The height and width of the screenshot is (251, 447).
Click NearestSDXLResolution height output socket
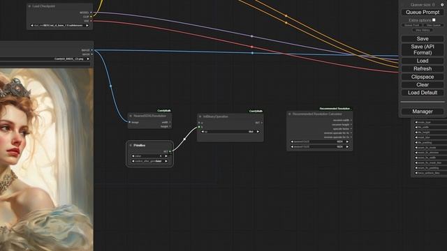pos(170,126)
